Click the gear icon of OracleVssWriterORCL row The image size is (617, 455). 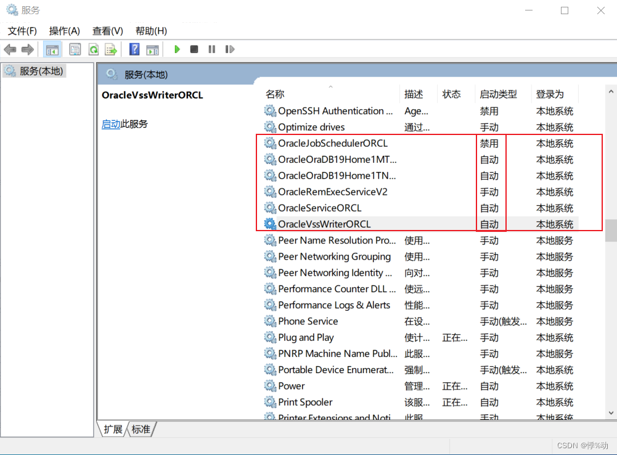pos(270,224)
